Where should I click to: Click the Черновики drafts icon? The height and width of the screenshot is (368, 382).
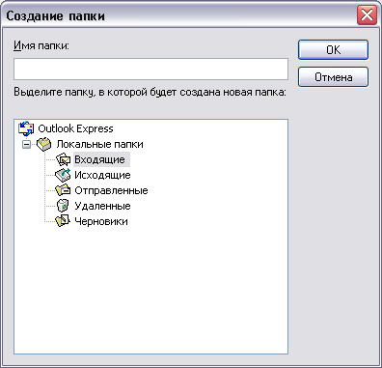[x=63, y=221]
